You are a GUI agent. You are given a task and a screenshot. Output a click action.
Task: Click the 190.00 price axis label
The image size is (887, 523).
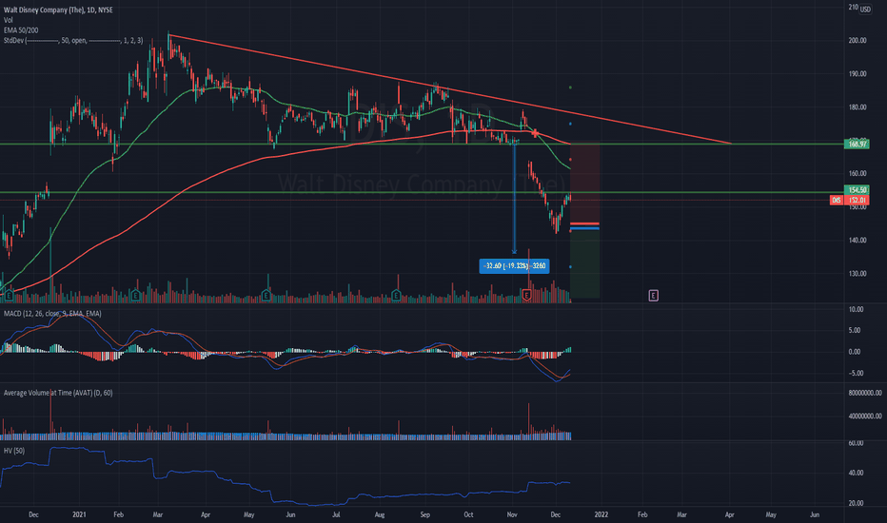click(x=857, y=73)
